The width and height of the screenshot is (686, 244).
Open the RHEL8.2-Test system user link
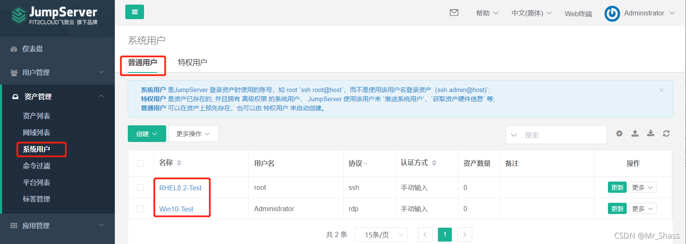tap(180, 188)
